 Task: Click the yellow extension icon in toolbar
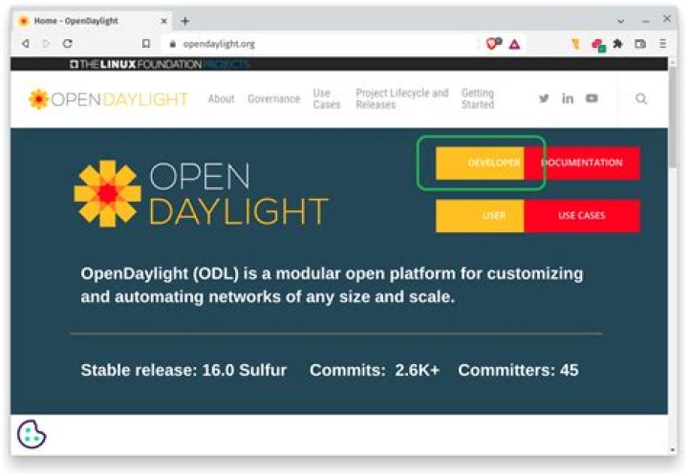(575, 43)
